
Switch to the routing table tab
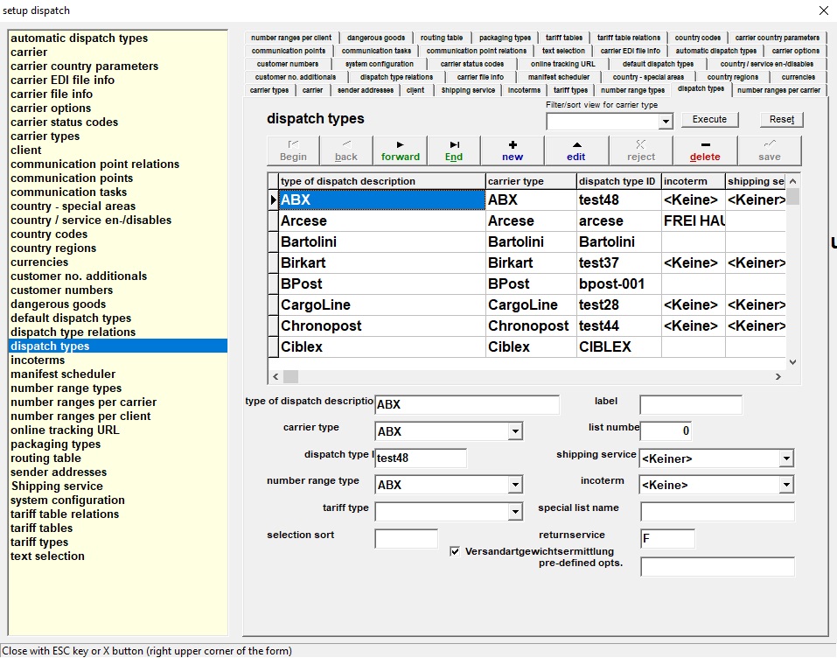click(442, 38)
